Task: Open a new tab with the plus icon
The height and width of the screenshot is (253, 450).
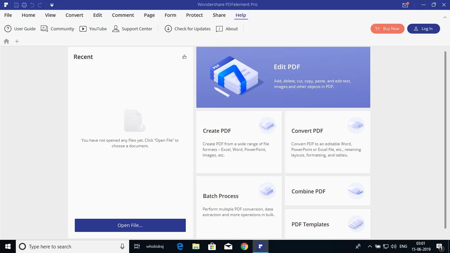Action: click(17, 41)
